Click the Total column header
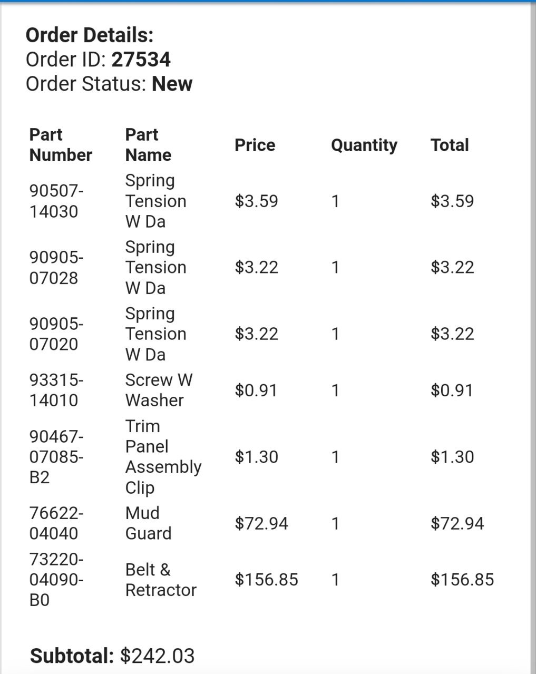Image resolution: width=536 pixels, height=674 pixels. pos(450,145)
